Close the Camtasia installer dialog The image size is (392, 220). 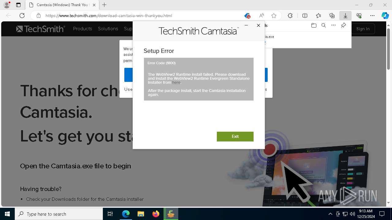(x=258, y=25)
